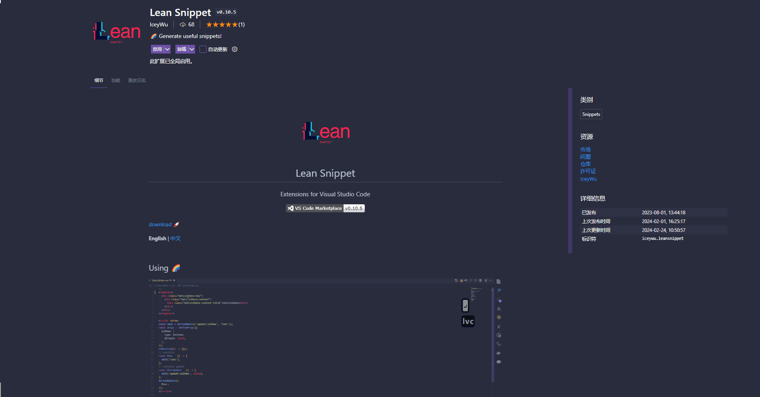Image resolution: width=760 pixels, height=397 pixels.
Task: Switch to the 更改日志 changelog tab
Action: click(137, 80)
